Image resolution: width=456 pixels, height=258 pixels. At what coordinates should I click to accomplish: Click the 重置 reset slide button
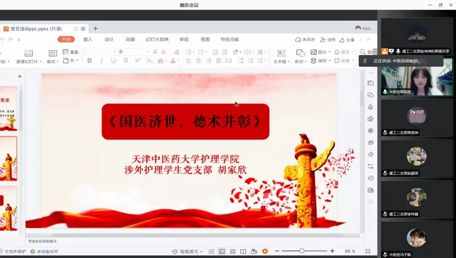tap(71, 52)
